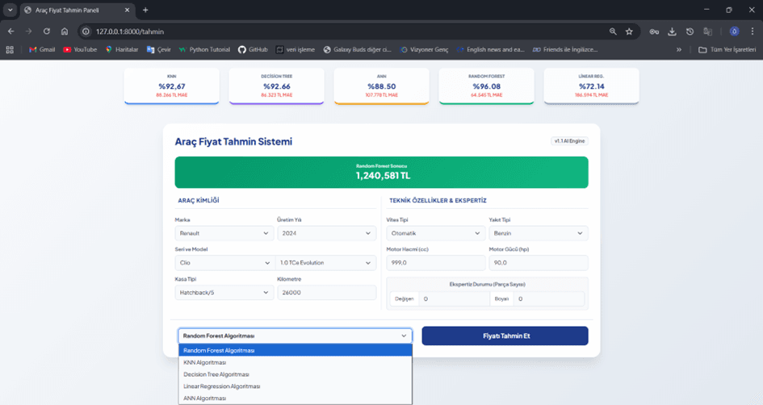Open the GitHub bookmark
This screenshot has height=405, width=763.
click(253, 49)
